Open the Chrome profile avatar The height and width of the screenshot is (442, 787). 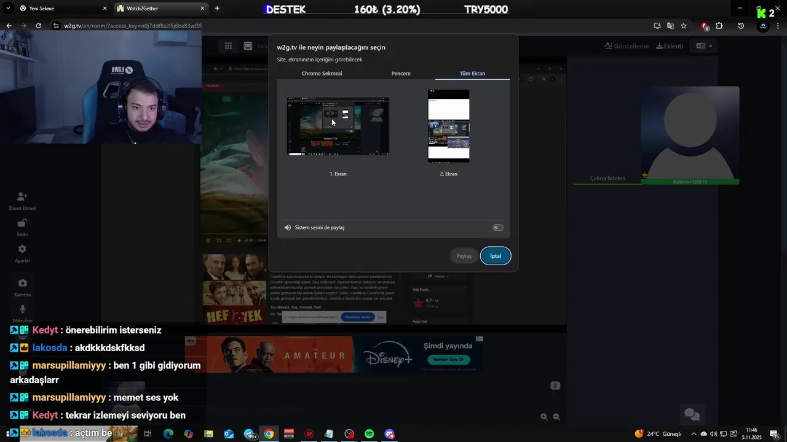pos(763,26)
